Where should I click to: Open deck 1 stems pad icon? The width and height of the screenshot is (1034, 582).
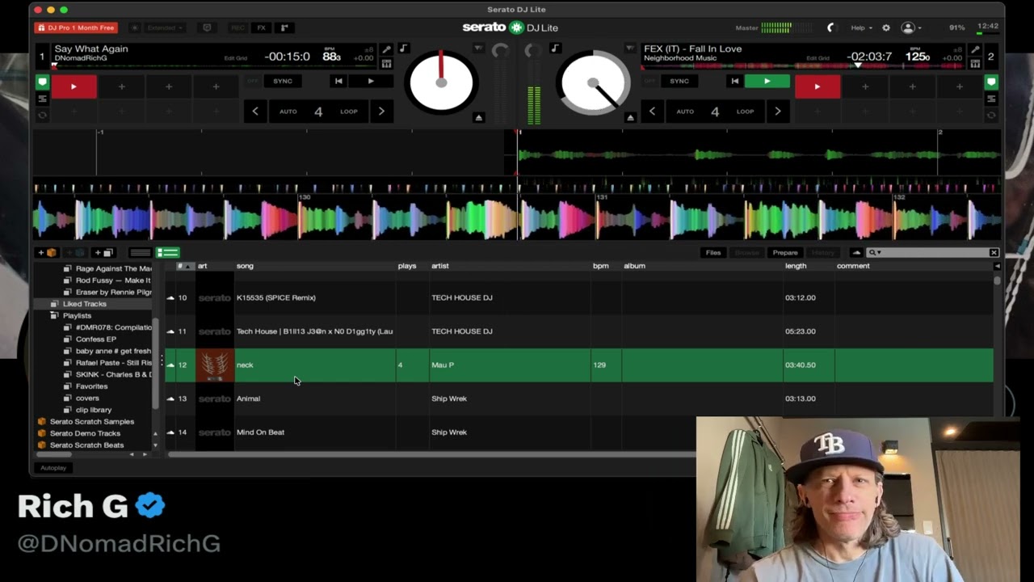(x=387, y=64)
